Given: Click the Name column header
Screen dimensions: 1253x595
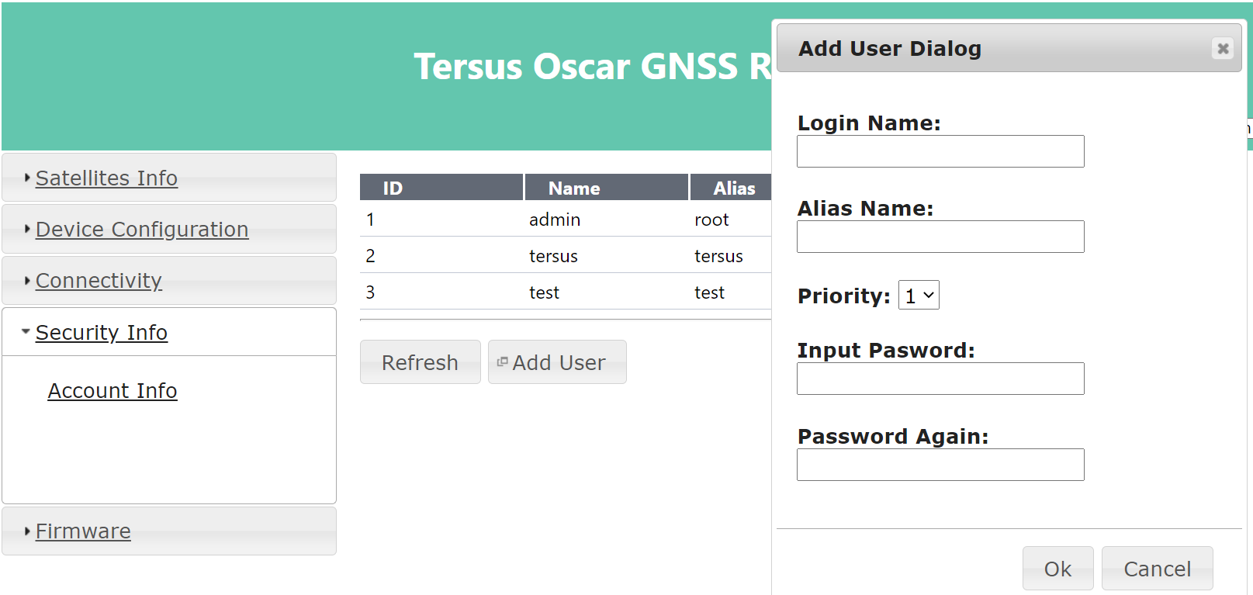Looking at the screenshot, I should click(x=607, y=188).
